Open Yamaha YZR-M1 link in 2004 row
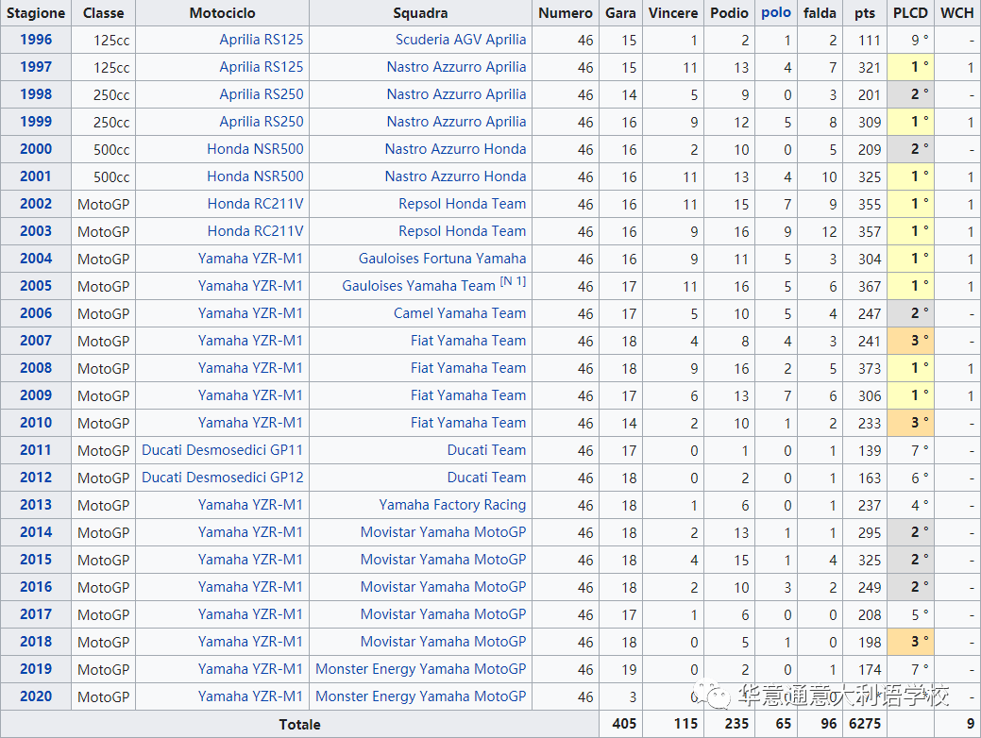 [x=250, y=259]
